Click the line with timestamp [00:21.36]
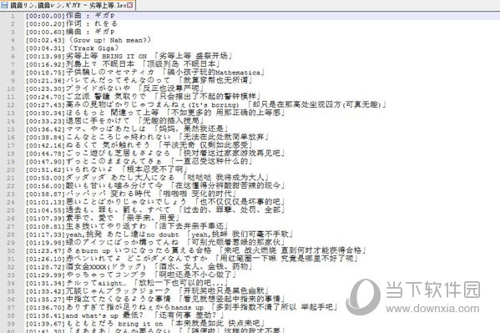Screen dimensions: 500x333 (140, 80)
